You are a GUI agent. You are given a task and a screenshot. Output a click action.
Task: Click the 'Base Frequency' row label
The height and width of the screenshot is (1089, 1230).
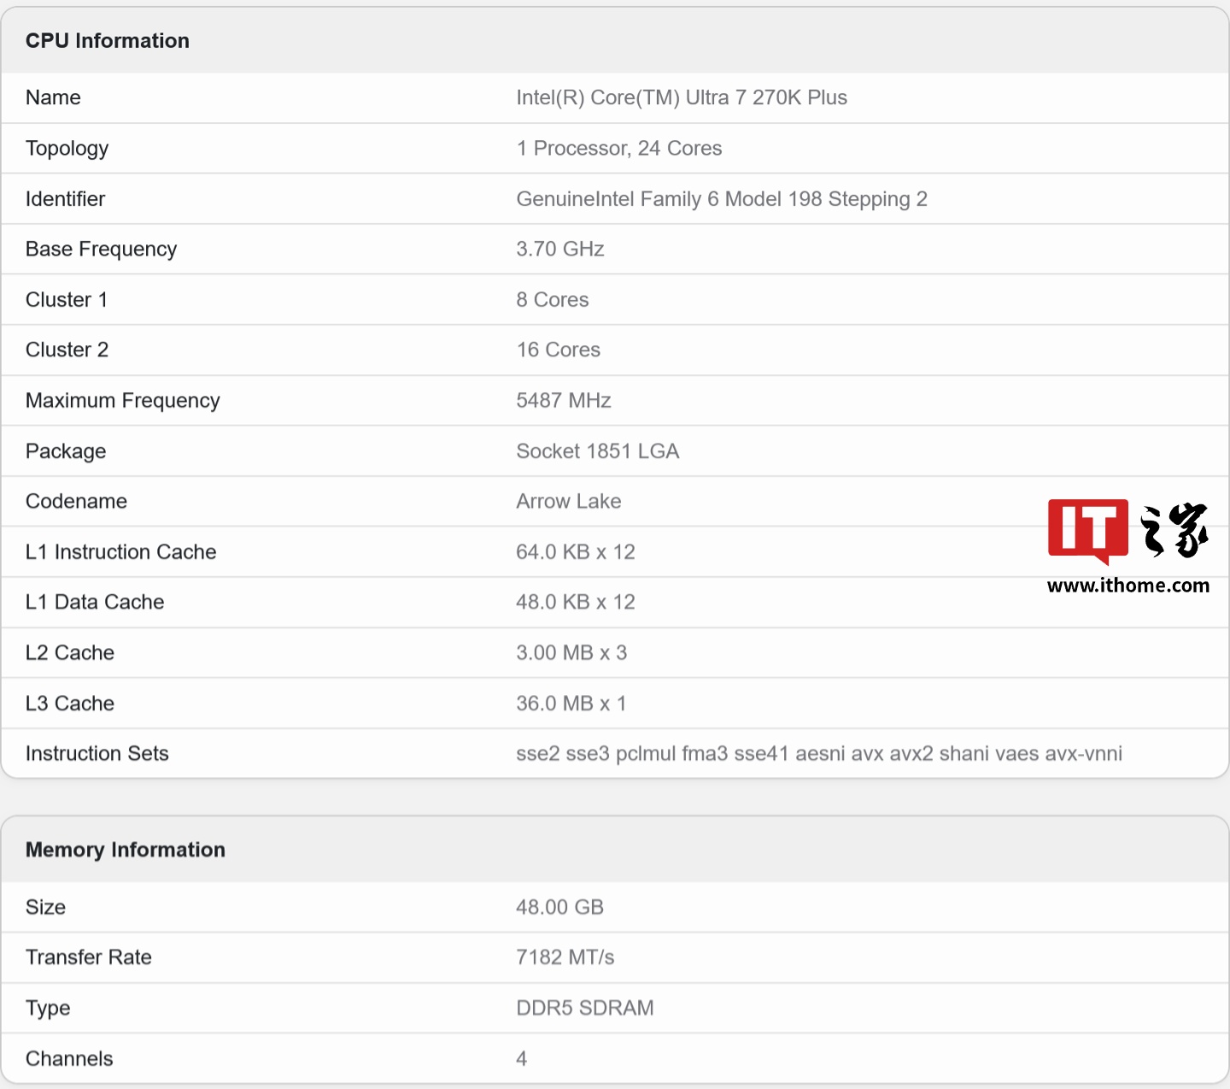pos(102,250)
